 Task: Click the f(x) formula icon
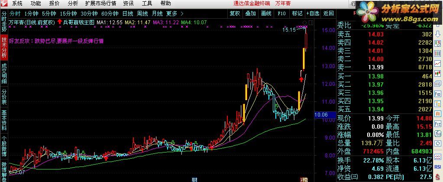(438, 133)
